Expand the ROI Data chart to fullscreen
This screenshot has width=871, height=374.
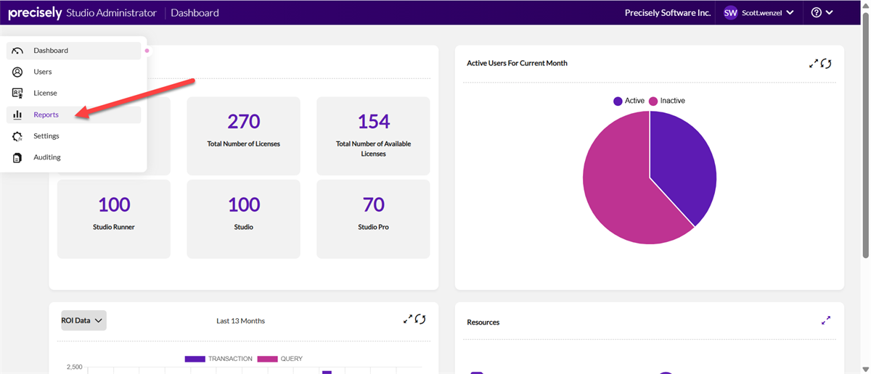tap(408, 319)
